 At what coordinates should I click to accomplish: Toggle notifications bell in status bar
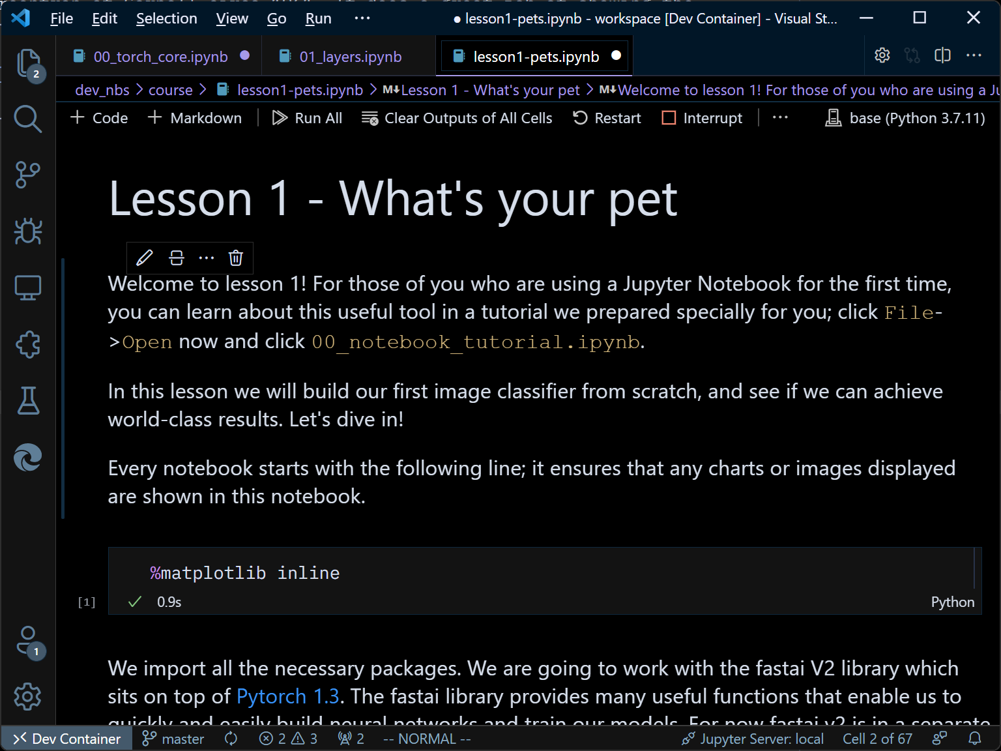click(975, 739)
